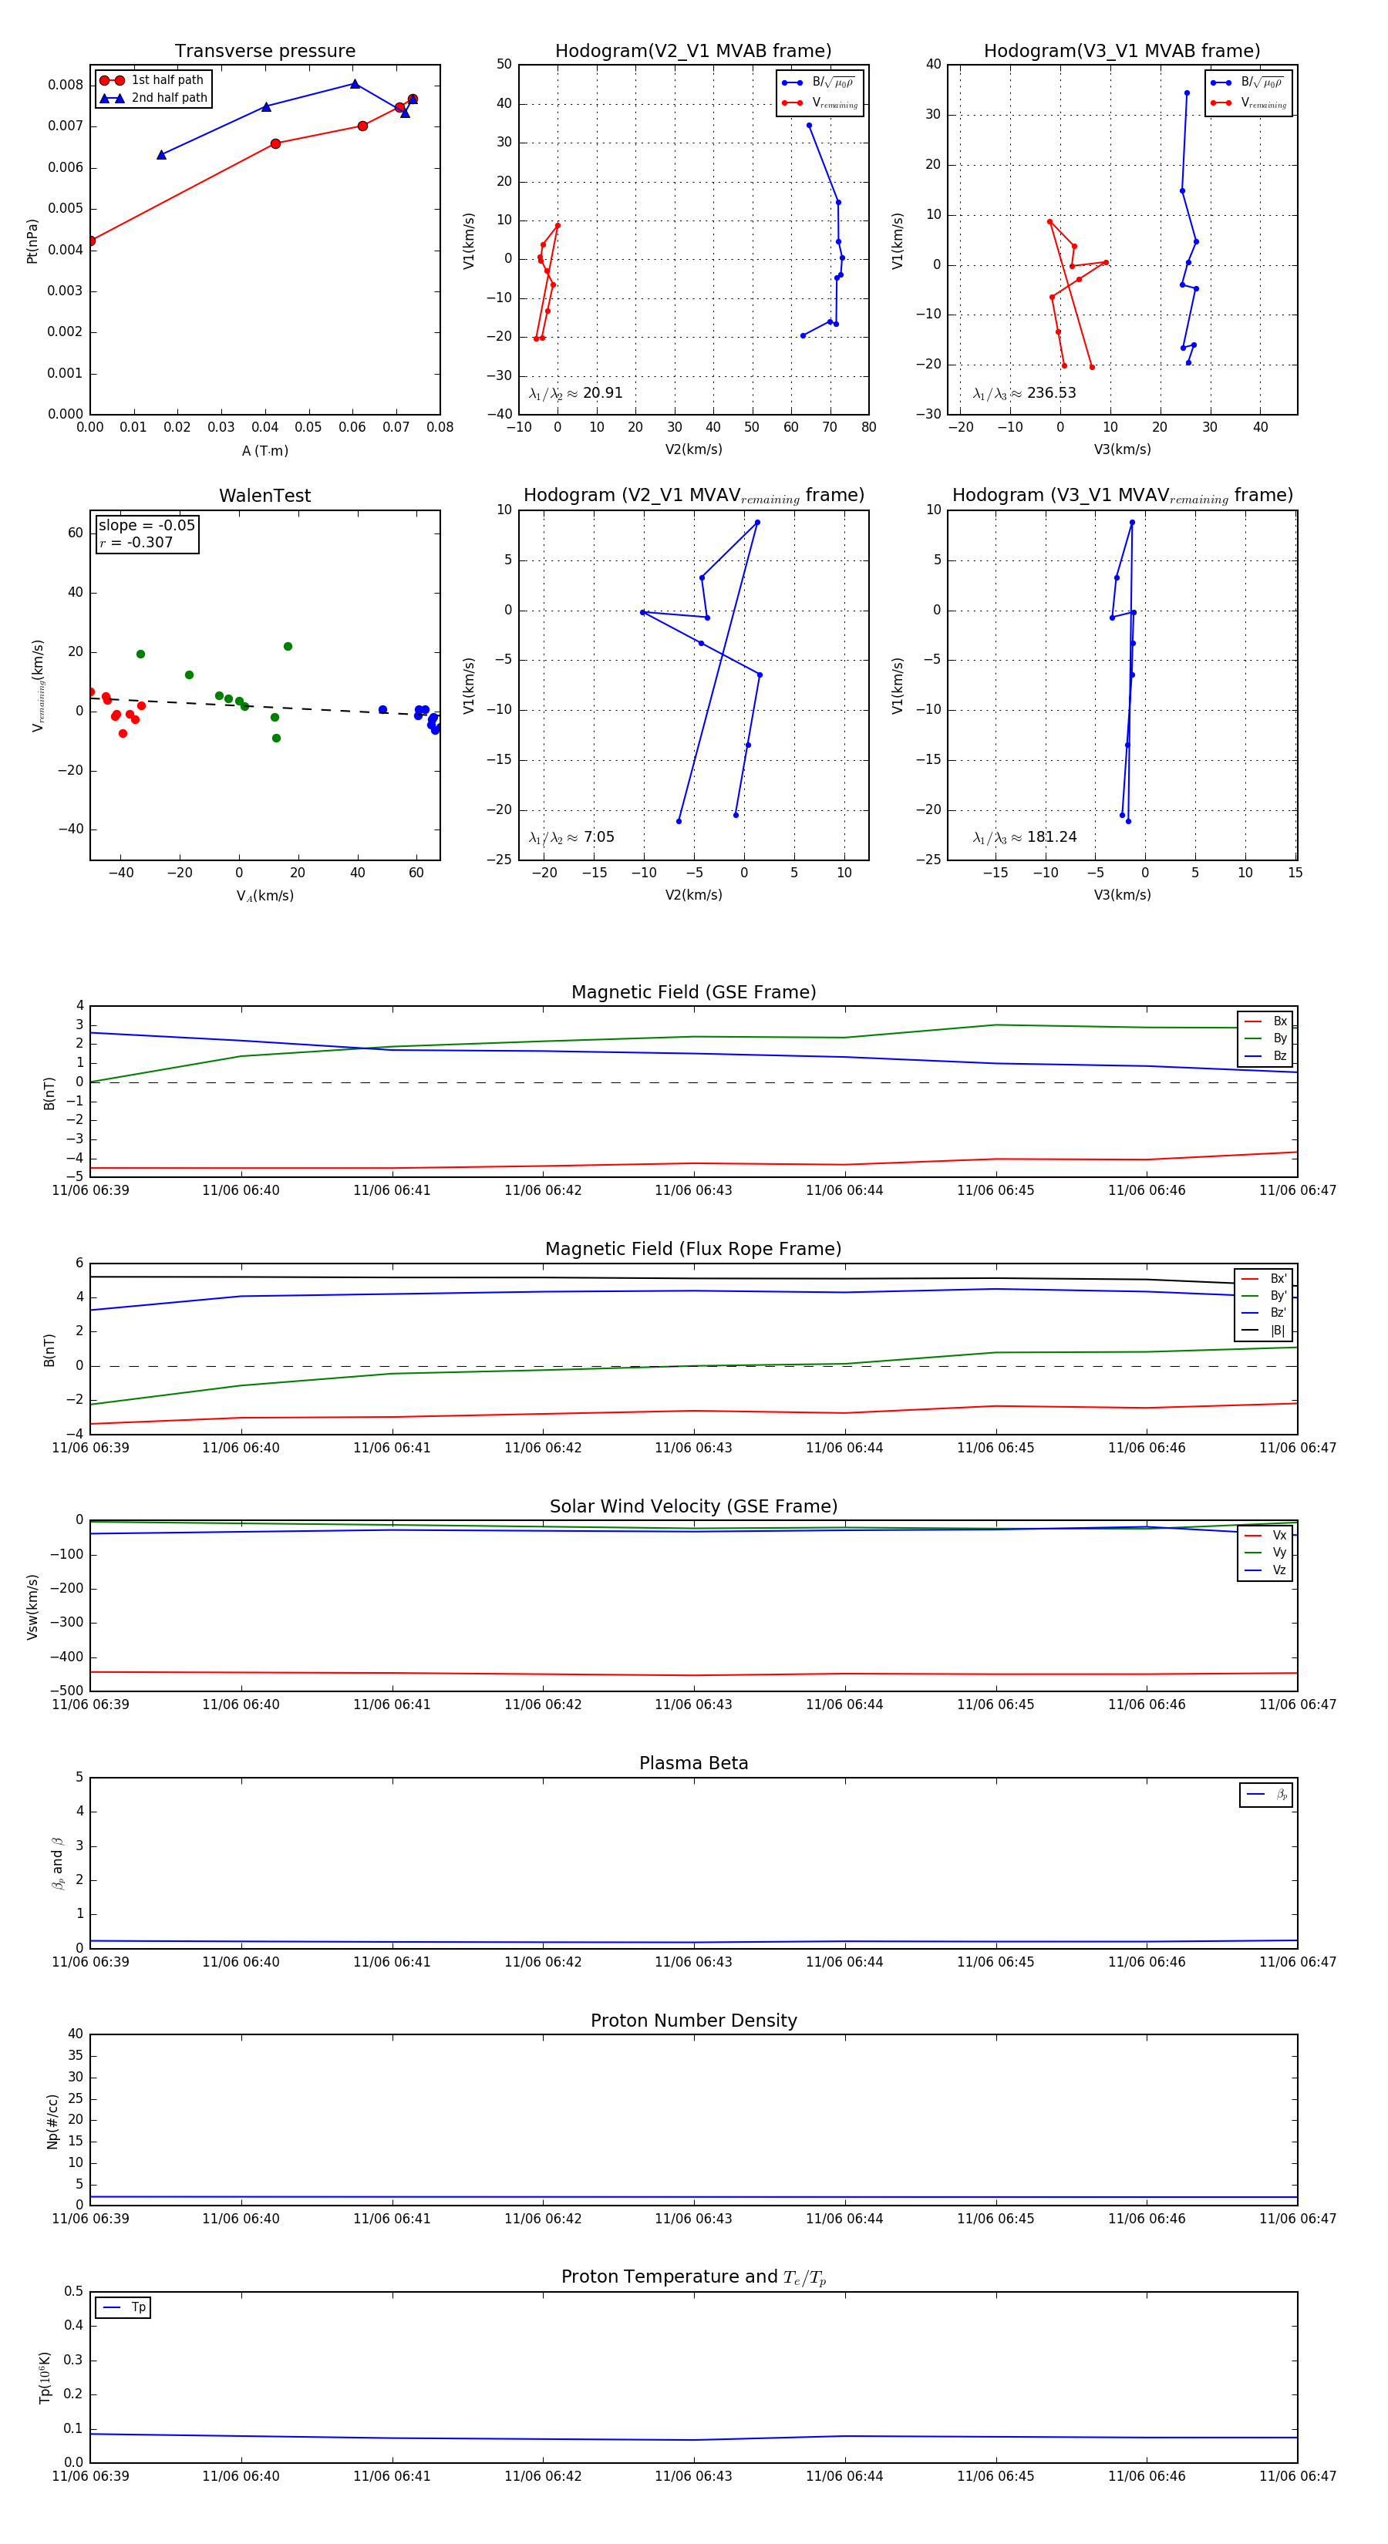Image resolution: width=1388 pixels, height=2544 pixels.
Task: Click the "r = -0.307" correlation text
Action: [136, 542]
